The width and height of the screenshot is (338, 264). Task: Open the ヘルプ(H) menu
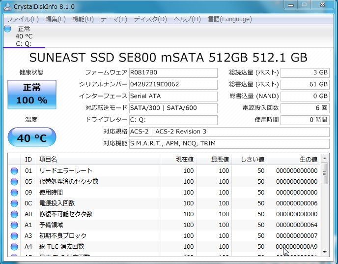(187, 19)
